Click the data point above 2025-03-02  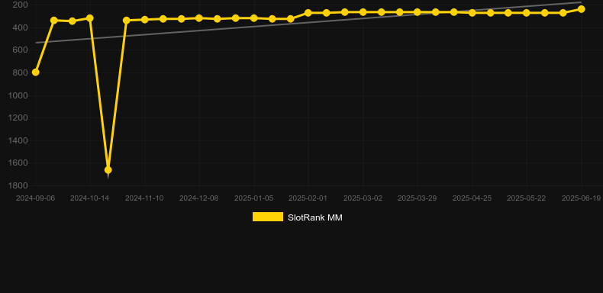click(363, 12)
